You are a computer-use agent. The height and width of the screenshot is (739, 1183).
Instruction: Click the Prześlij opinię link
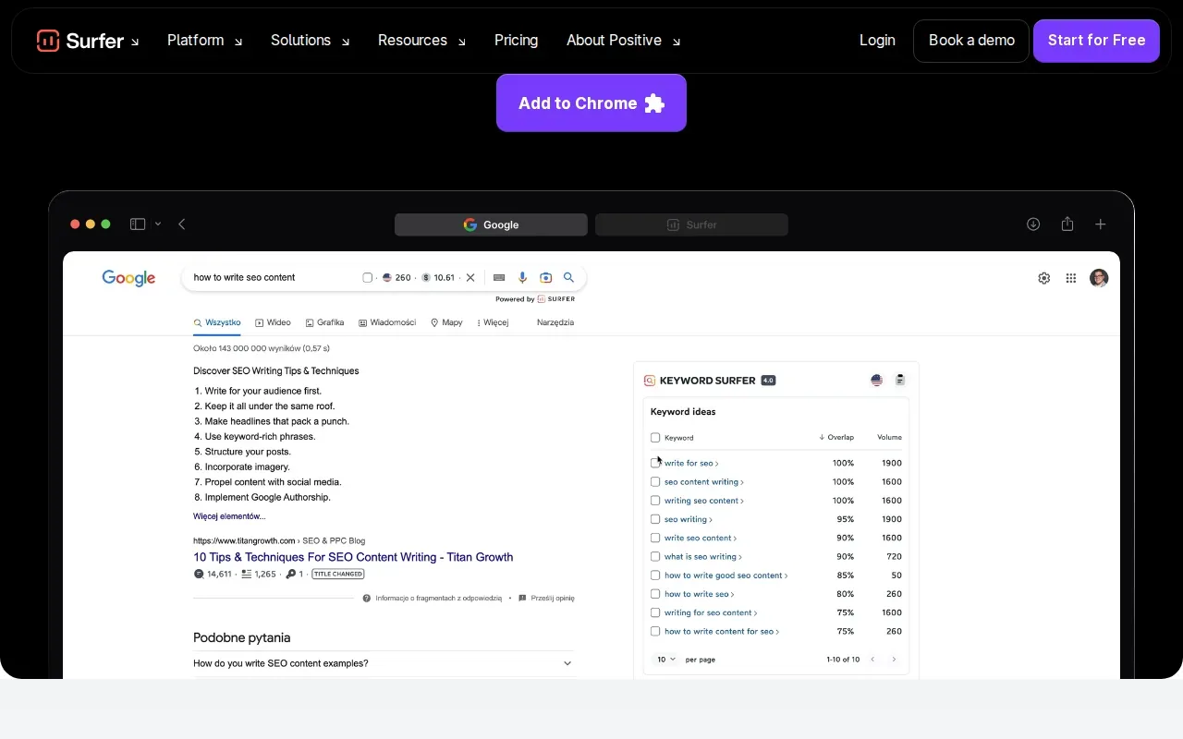(x=548, y=598)
